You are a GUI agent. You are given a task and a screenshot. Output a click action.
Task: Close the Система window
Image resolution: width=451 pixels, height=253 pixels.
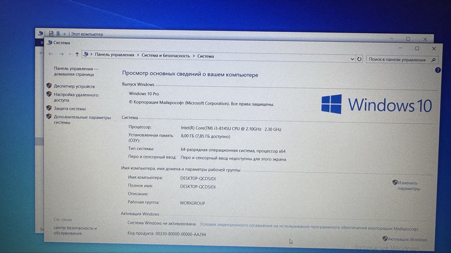[434, 49]
